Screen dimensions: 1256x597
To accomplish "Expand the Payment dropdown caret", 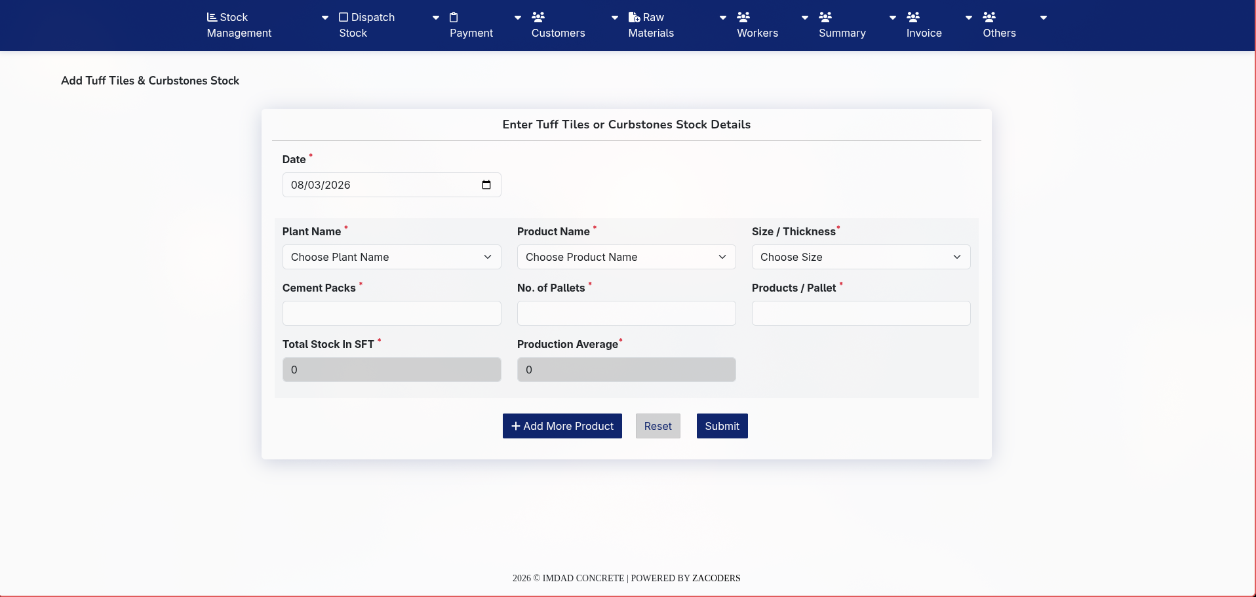I will 518,18.
